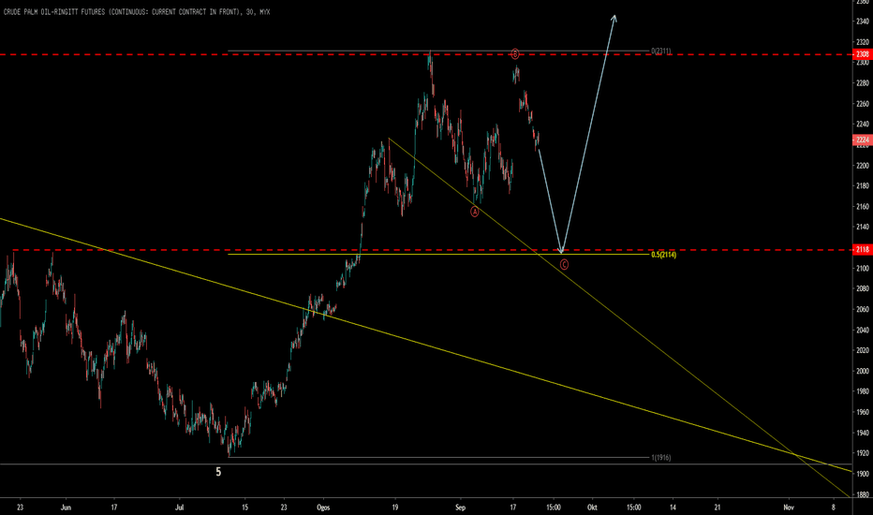The image size is (873, 515).
Task: Select the arrow's bottom turning point
Action: 561,252
